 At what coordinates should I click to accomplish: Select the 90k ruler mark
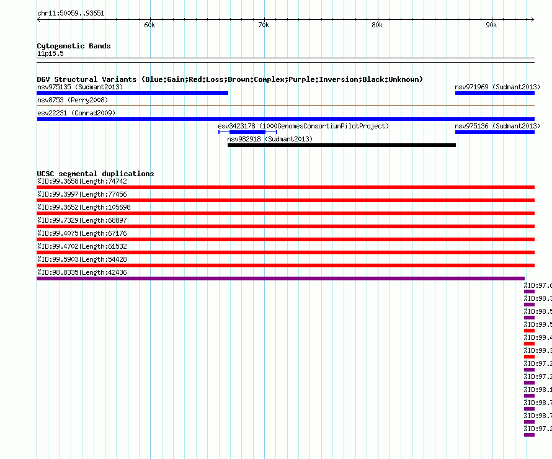(x=491, y=25)
